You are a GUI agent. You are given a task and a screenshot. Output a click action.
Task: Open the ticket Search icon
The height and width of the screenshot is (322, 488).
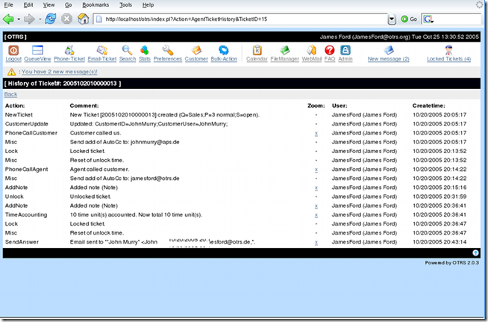(128, 50)
